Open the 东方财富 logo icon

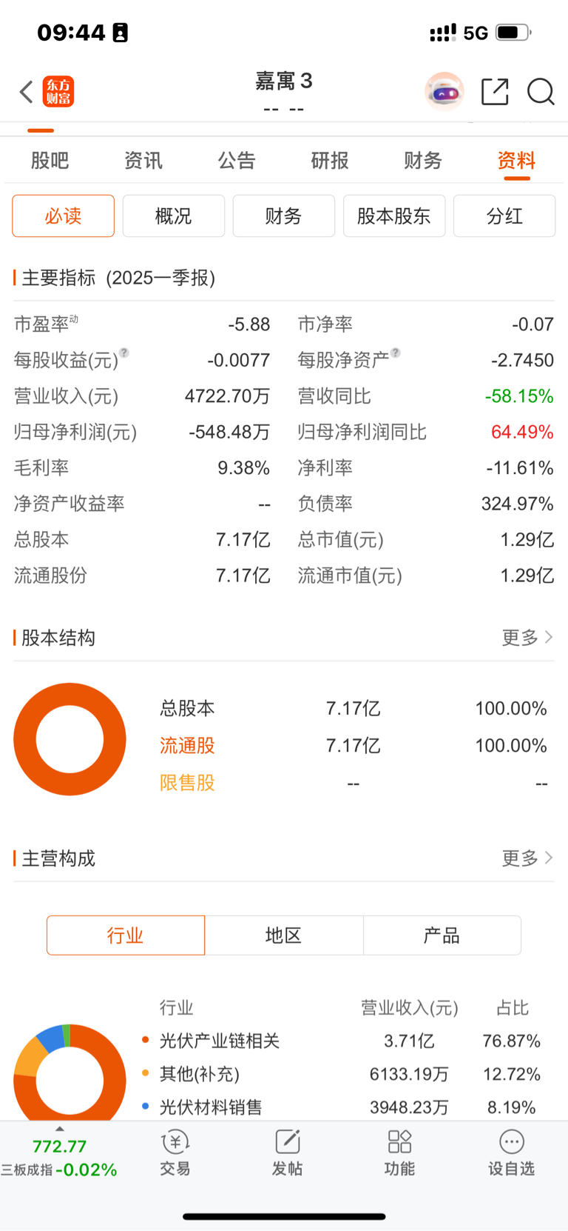click(x=58, y=92)
